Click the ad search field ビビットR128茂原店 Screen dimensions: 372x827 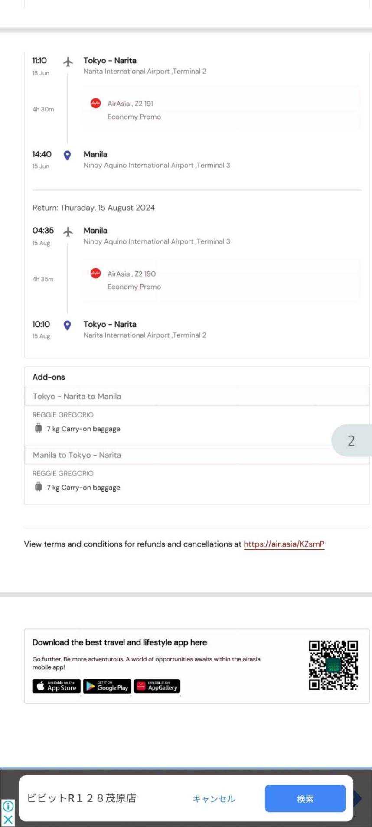[x=82, y=798]
